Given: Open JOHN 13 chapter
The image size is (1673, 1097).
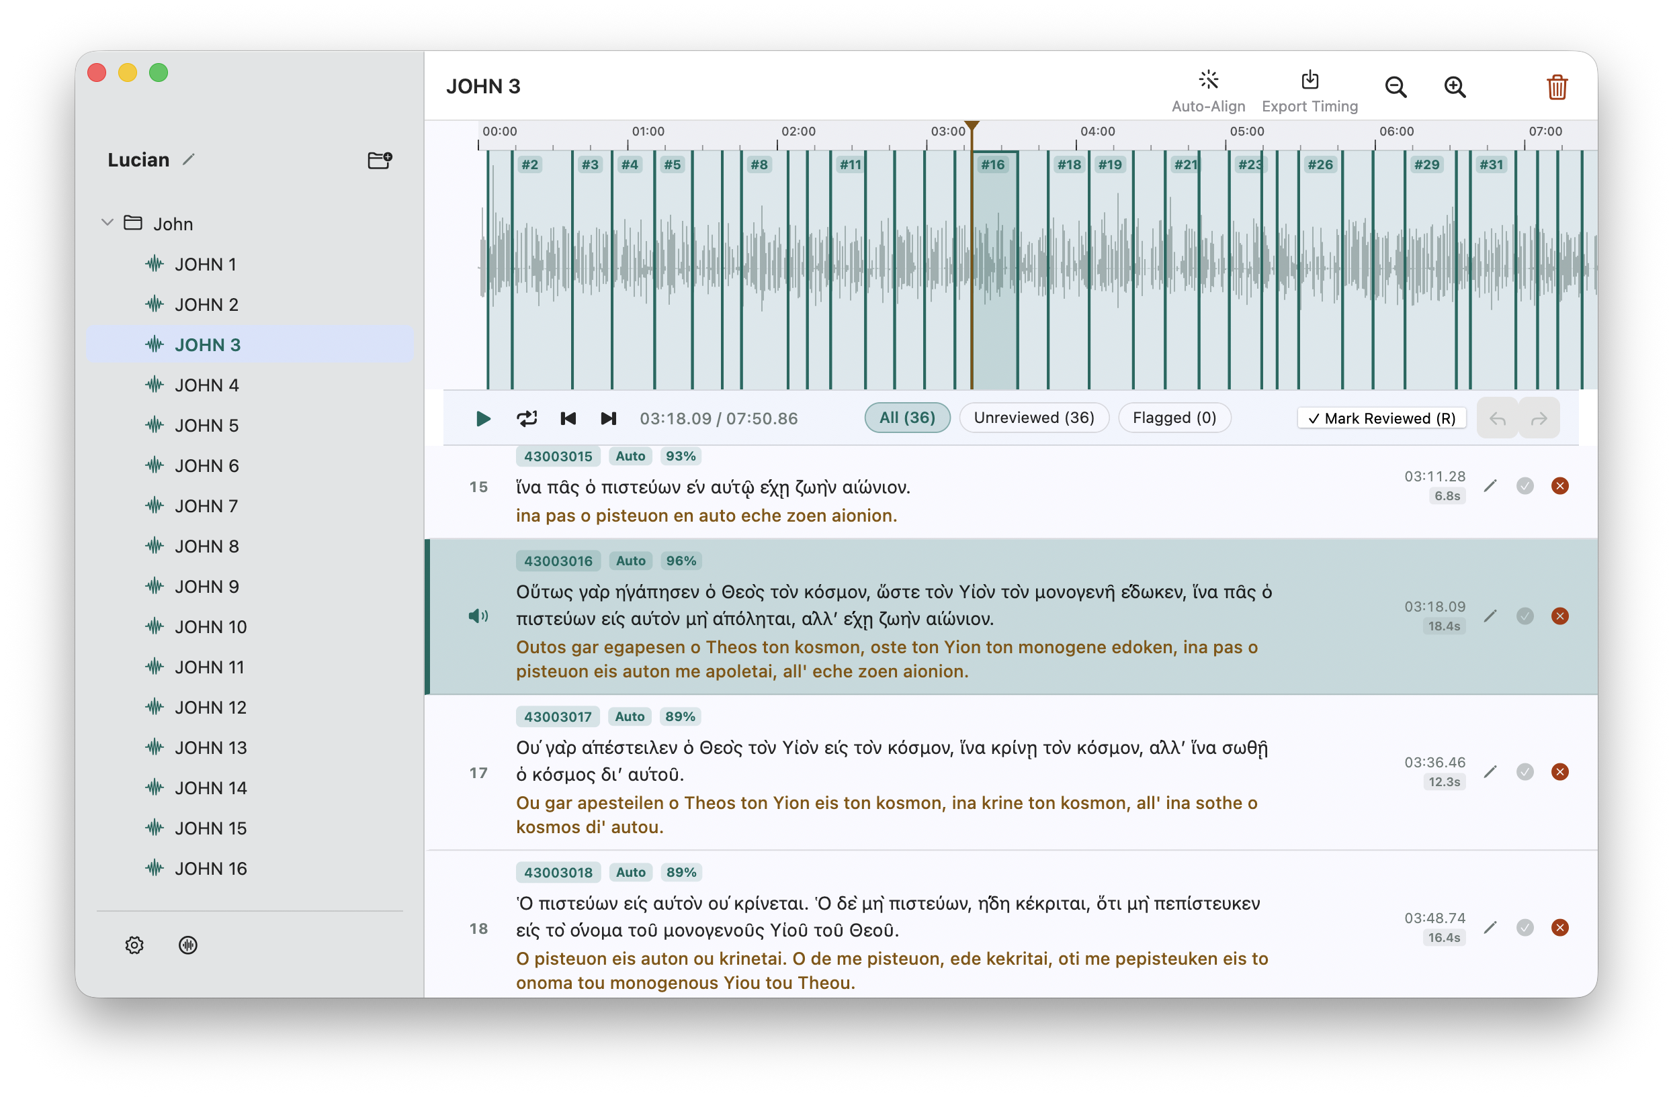Looking at the screenshot, I should point(249,747).
